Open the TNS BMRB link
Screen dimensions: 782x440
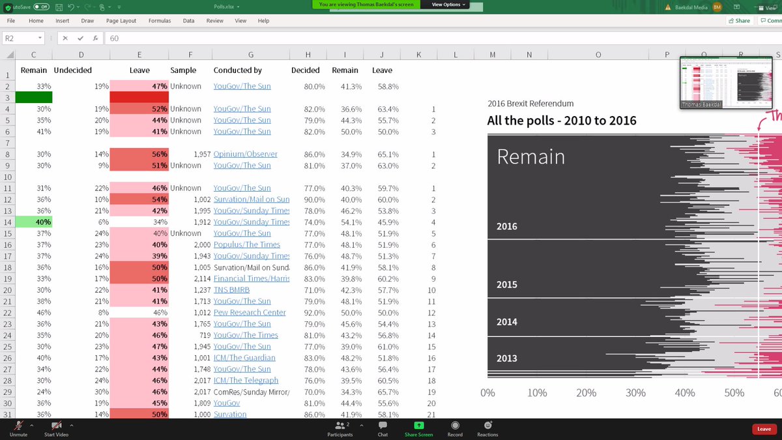point(233,289)
